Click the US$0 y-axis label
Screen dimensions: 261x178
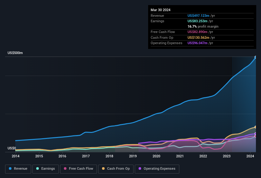click(12, 148)
